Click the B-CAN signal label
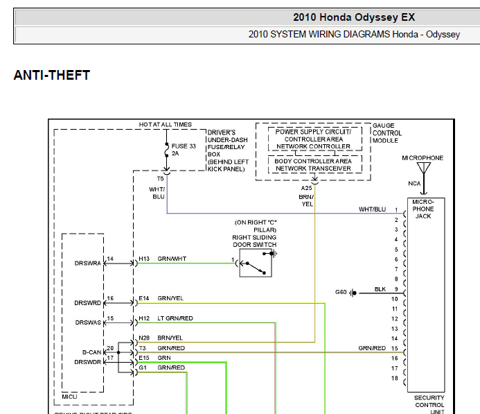The image size is (480, 414). pyautogui.click(x=91, y=352)
